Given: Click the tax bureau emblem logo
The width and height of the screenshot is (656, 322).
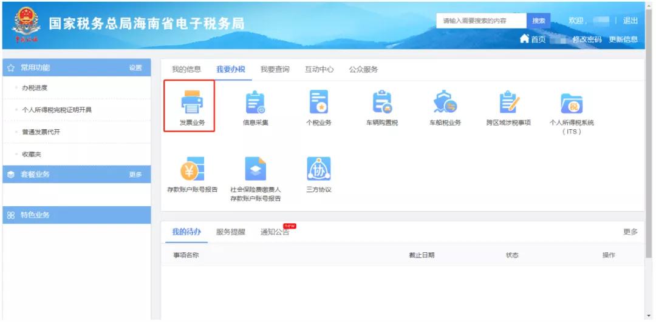Looking at the screenshot, I should pos(26,25).
